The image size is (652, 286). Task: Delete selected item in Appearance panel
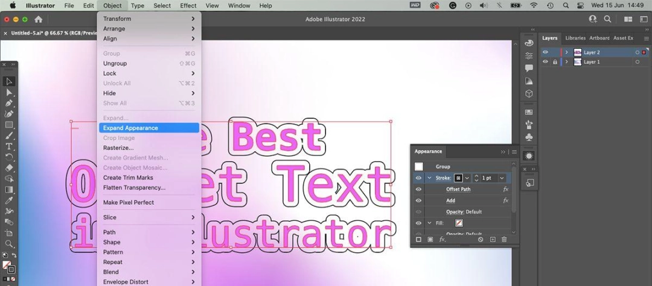point(504,240)
